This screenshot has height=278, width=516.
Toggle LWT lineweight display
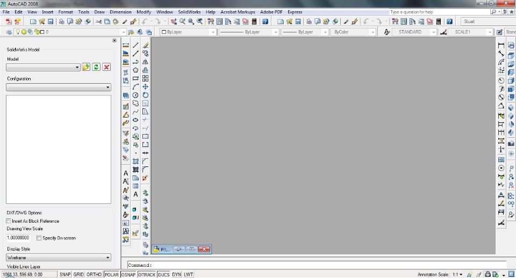(x=188, y=274)
